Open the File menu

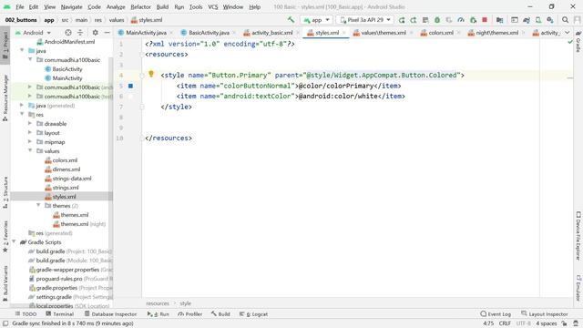19,6
